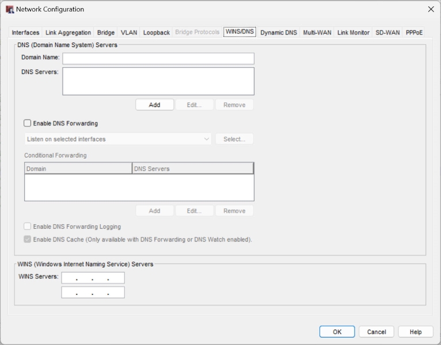This screenshot has height=345, width=441.
Task: Select the Bridge tab
Action: 106,33
